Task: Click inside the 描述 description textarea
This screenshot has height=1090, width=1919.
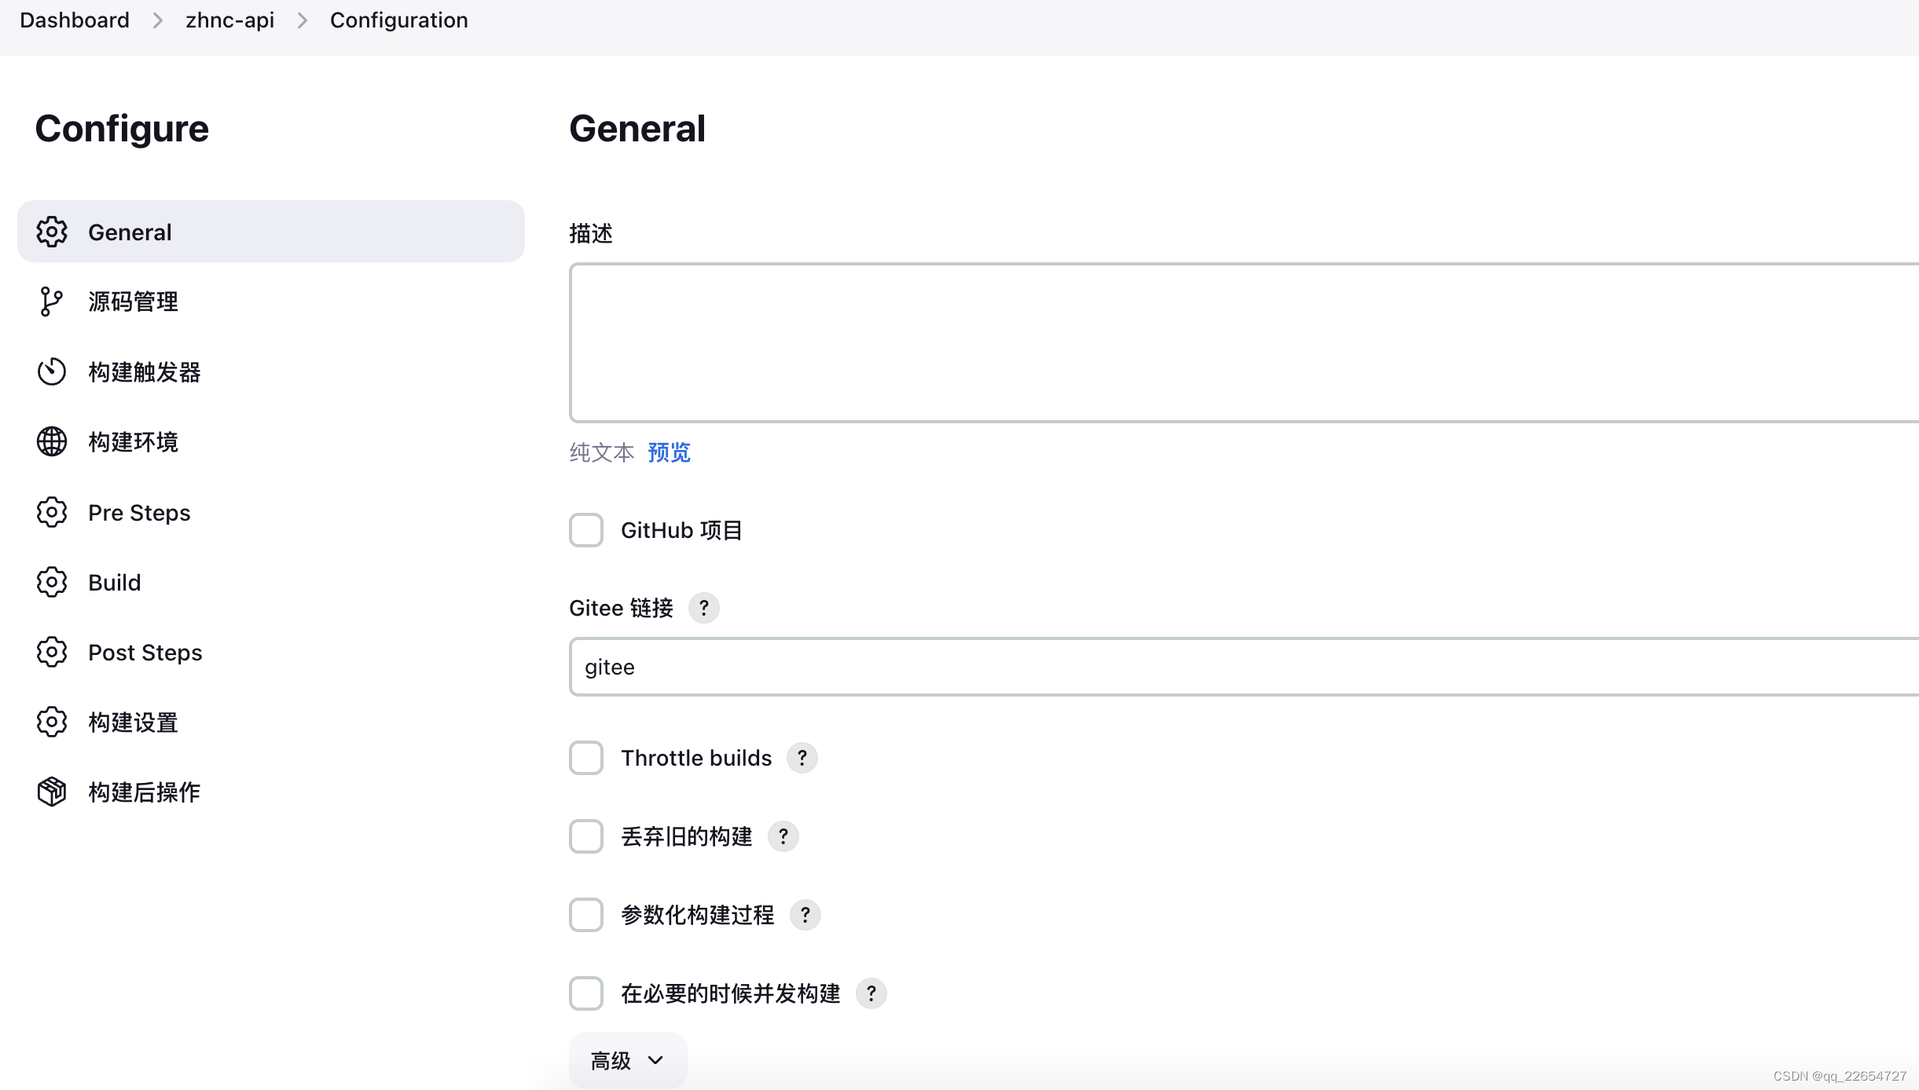Action: click(x=1242, y=343)
